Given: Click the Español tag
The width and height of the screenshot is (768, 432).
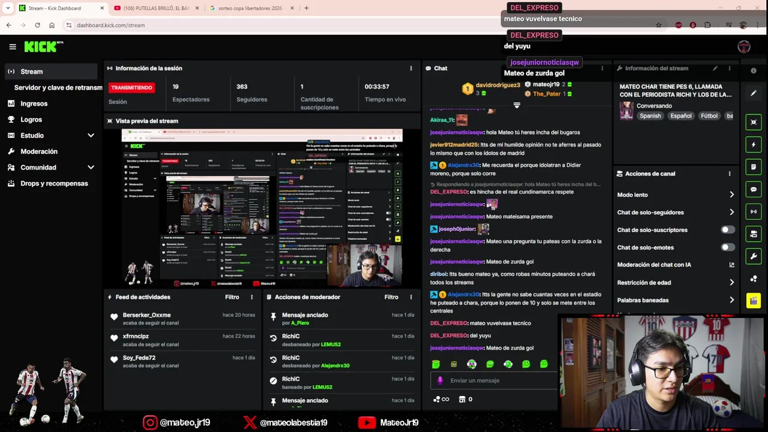Looking at the screenshot, I should [x=681, y=116].
